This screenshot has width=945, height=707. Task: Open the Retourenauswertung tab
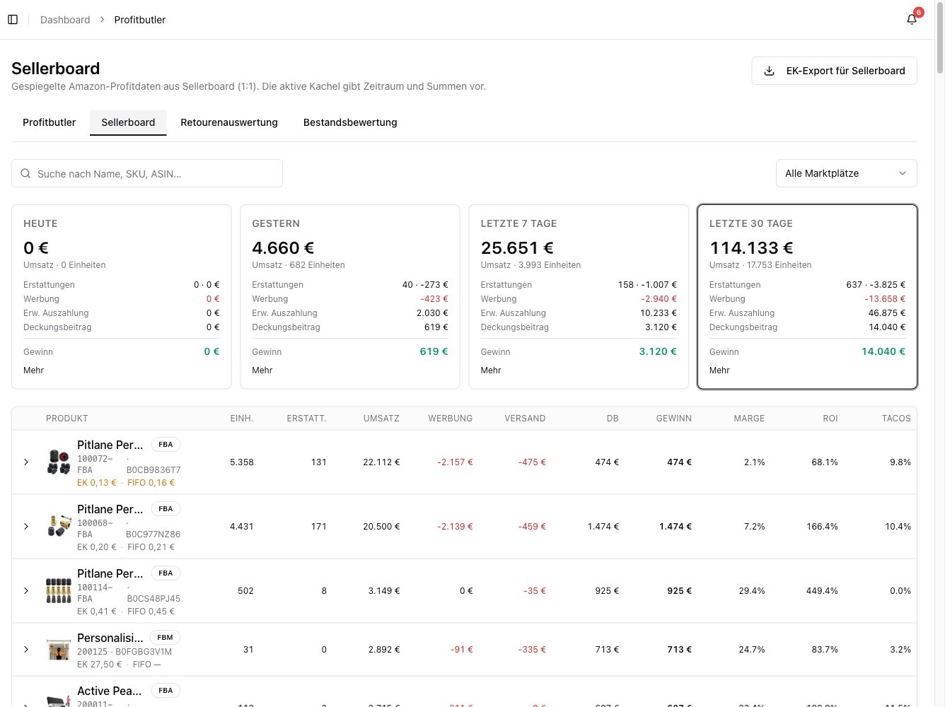(x=229, y=122)
